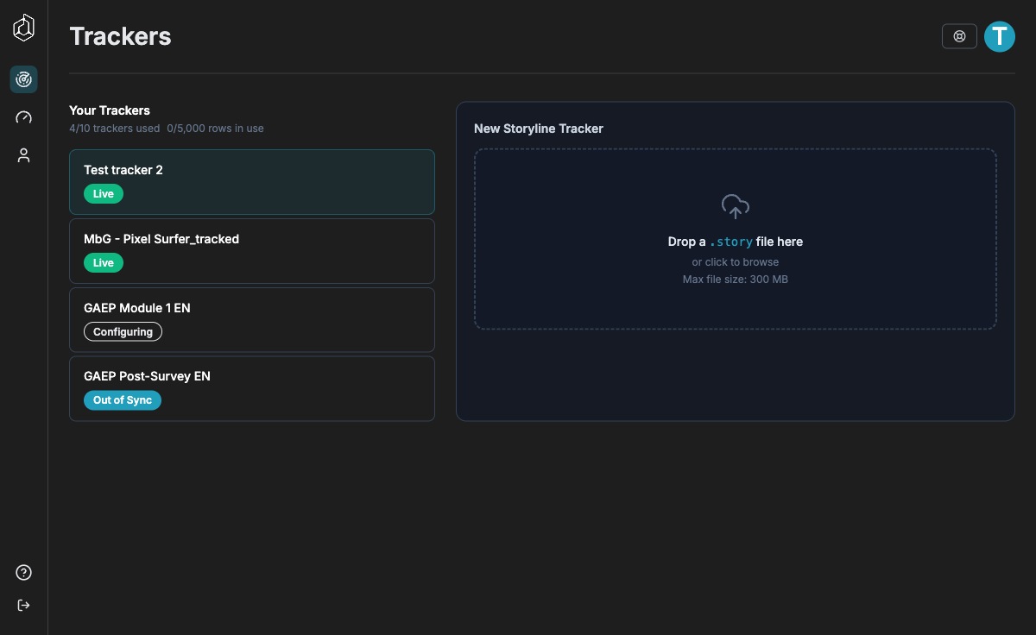The width and height of the screenshot is (1036, 635).
Task: Click the 'New Storyline Tracker' heading
Action: [539, 129]
